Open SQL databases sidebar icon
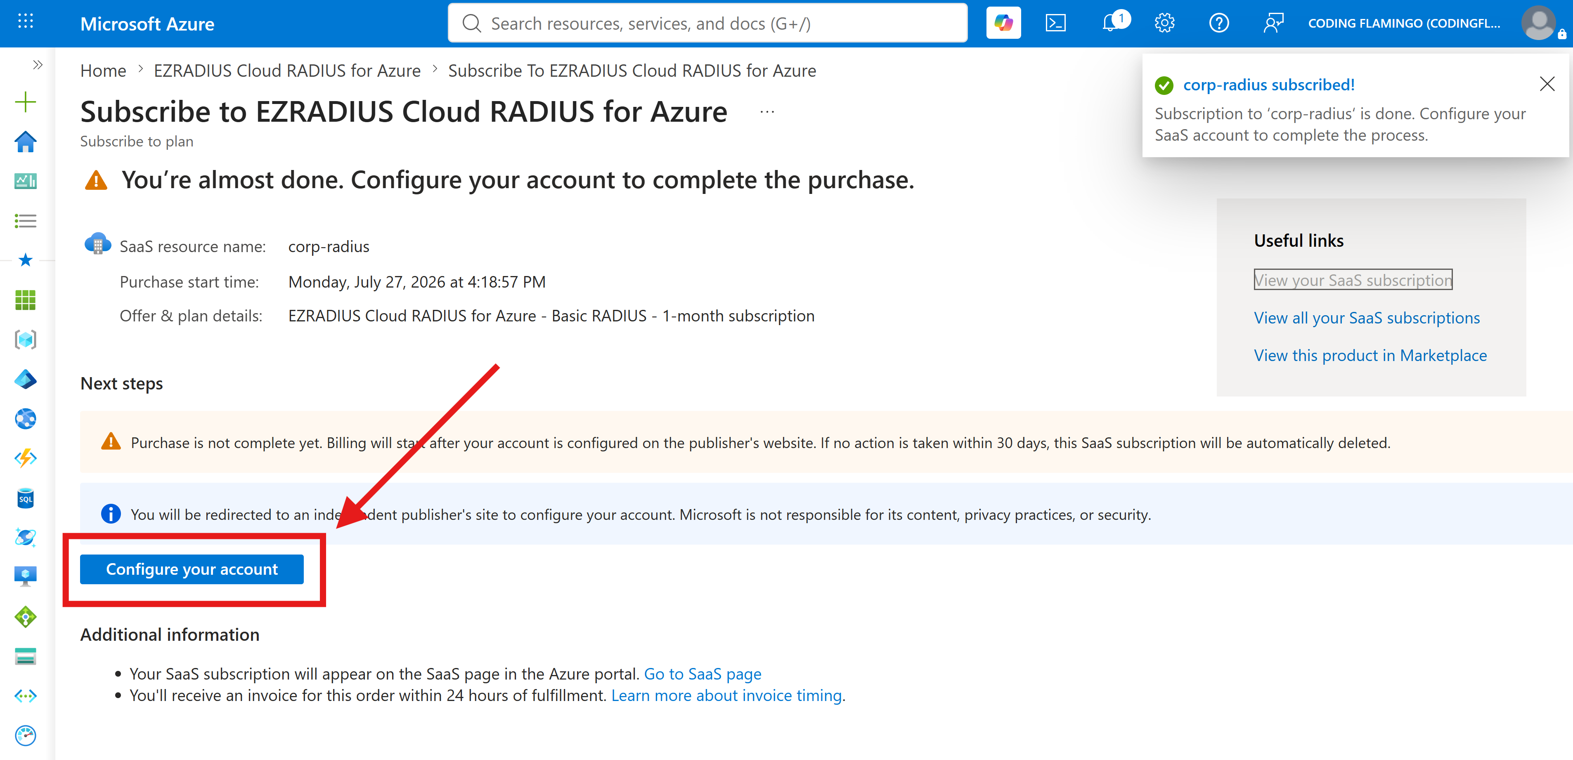The width and height of the screenshot is (1573, 760). tap(26, 498)
